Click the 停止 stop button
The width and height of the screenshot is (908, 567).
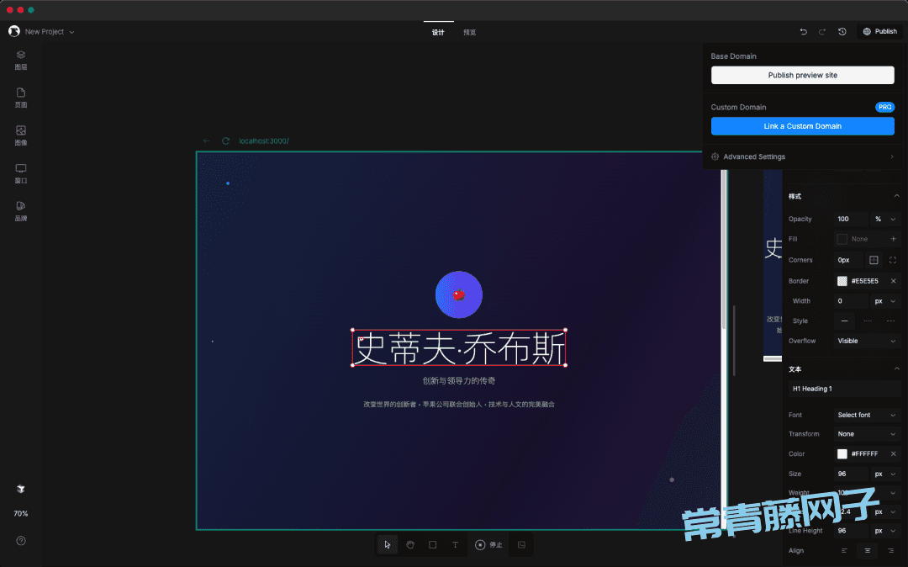click(x=488, y=544)
